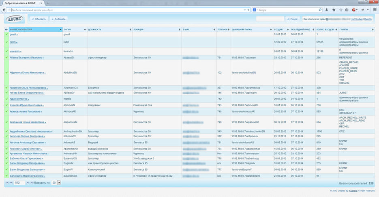The width and height of the screenshot is (379, 197).
Task: Open the AcanthiS creator link in footer
Action: pyautogui.click(x=353, y=191)
